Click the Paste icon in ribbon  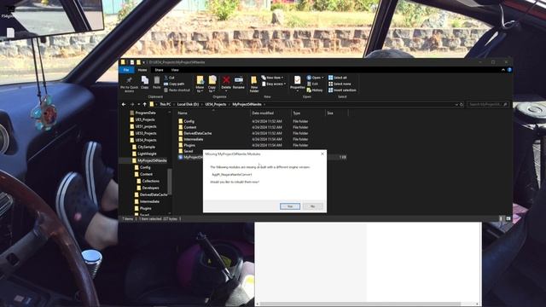pyautogui.click(x=157, y=81)
